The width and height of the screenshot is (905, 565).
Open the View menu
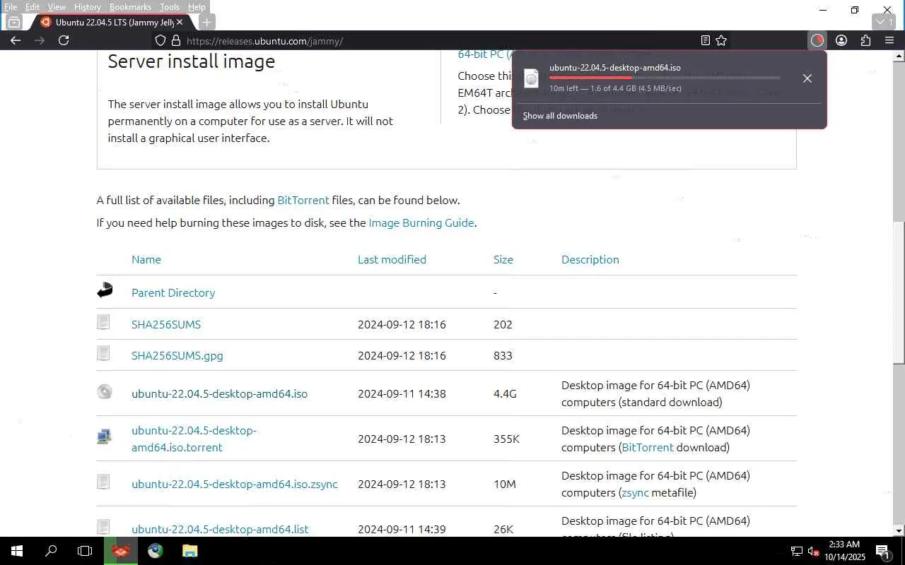(57, 7)
